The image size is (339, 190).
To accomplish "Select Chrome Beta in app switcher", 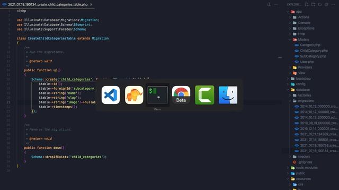I will pyautogui.click(x=181, y=95).
